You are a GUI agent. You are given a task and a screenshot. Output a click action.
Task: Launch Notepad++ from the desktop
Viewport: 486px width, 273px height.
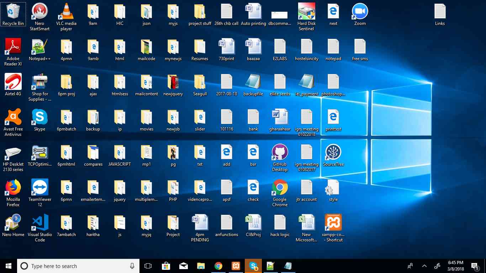click(x=40, y=47)
